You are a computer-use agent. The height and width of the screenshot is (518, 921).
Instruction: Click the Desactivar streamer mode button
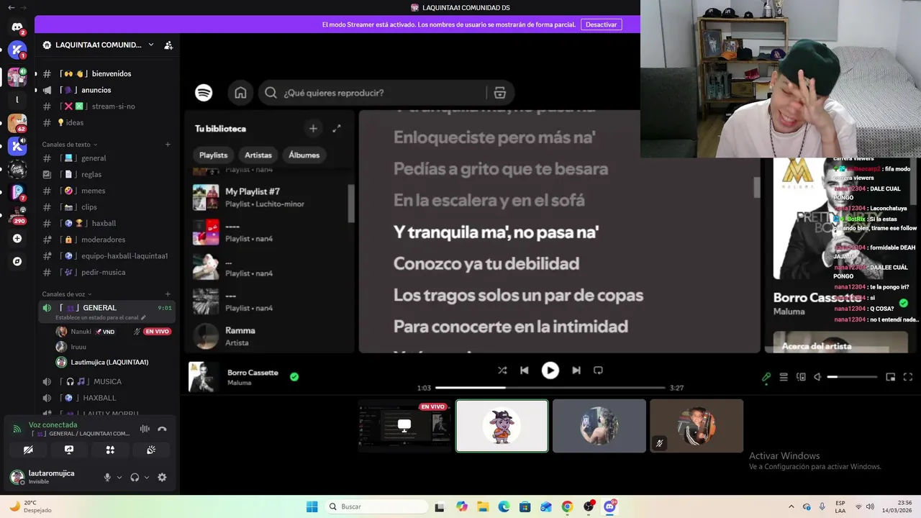pyautogui.click(x=601, y=24)
